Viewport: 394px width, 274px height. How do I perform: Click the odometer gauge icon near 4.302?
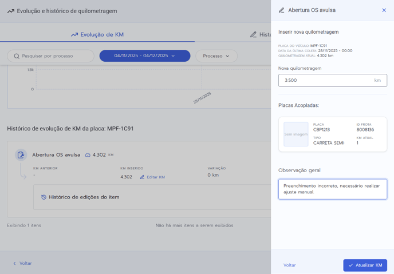click(88, 155)
